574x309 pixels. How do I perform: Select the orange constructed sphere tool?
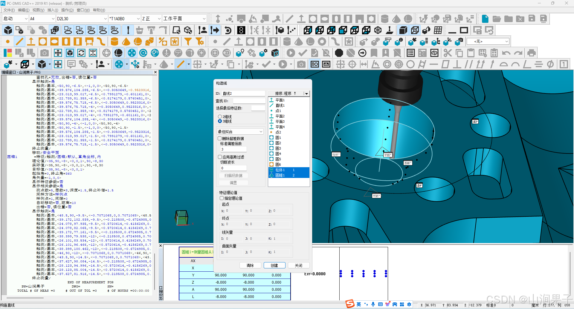pyautogui.click(x=138, y=41)
